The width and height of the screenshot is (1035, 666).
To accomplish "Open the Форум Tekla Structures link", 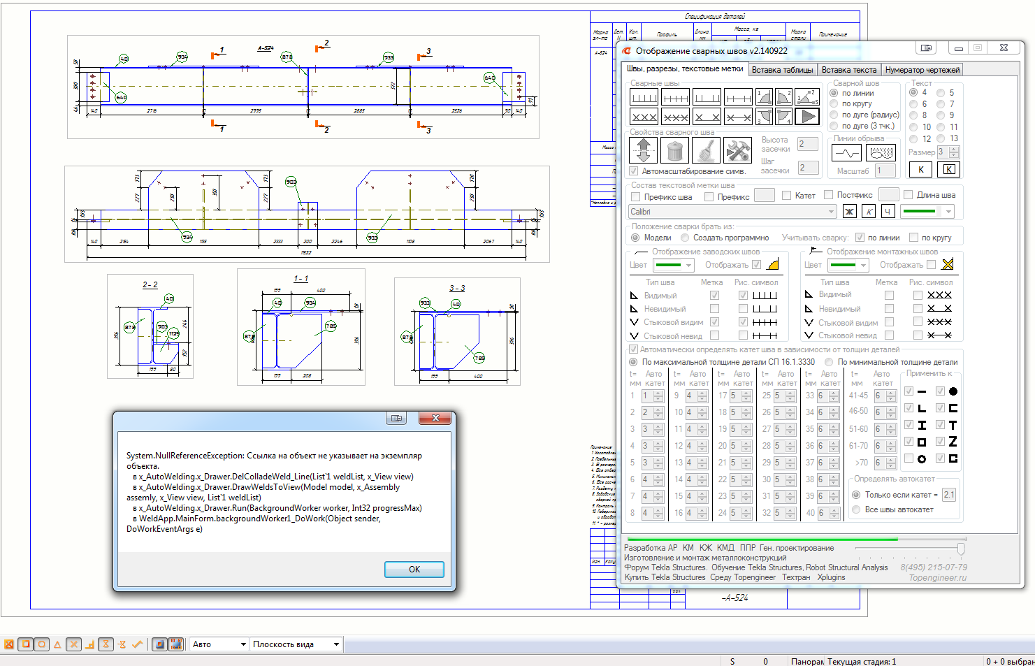I will coord(665,567).
